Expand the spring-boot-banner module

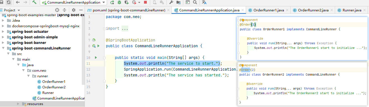[3, 43]
